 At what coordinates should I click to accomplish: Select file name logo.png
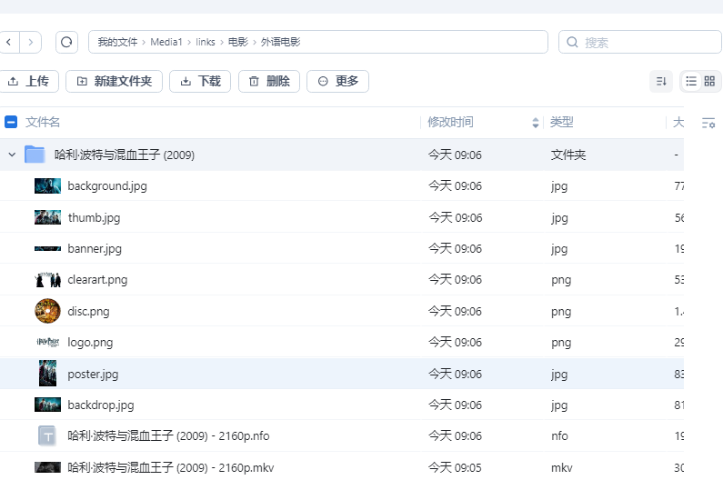[x=90, y=343]
